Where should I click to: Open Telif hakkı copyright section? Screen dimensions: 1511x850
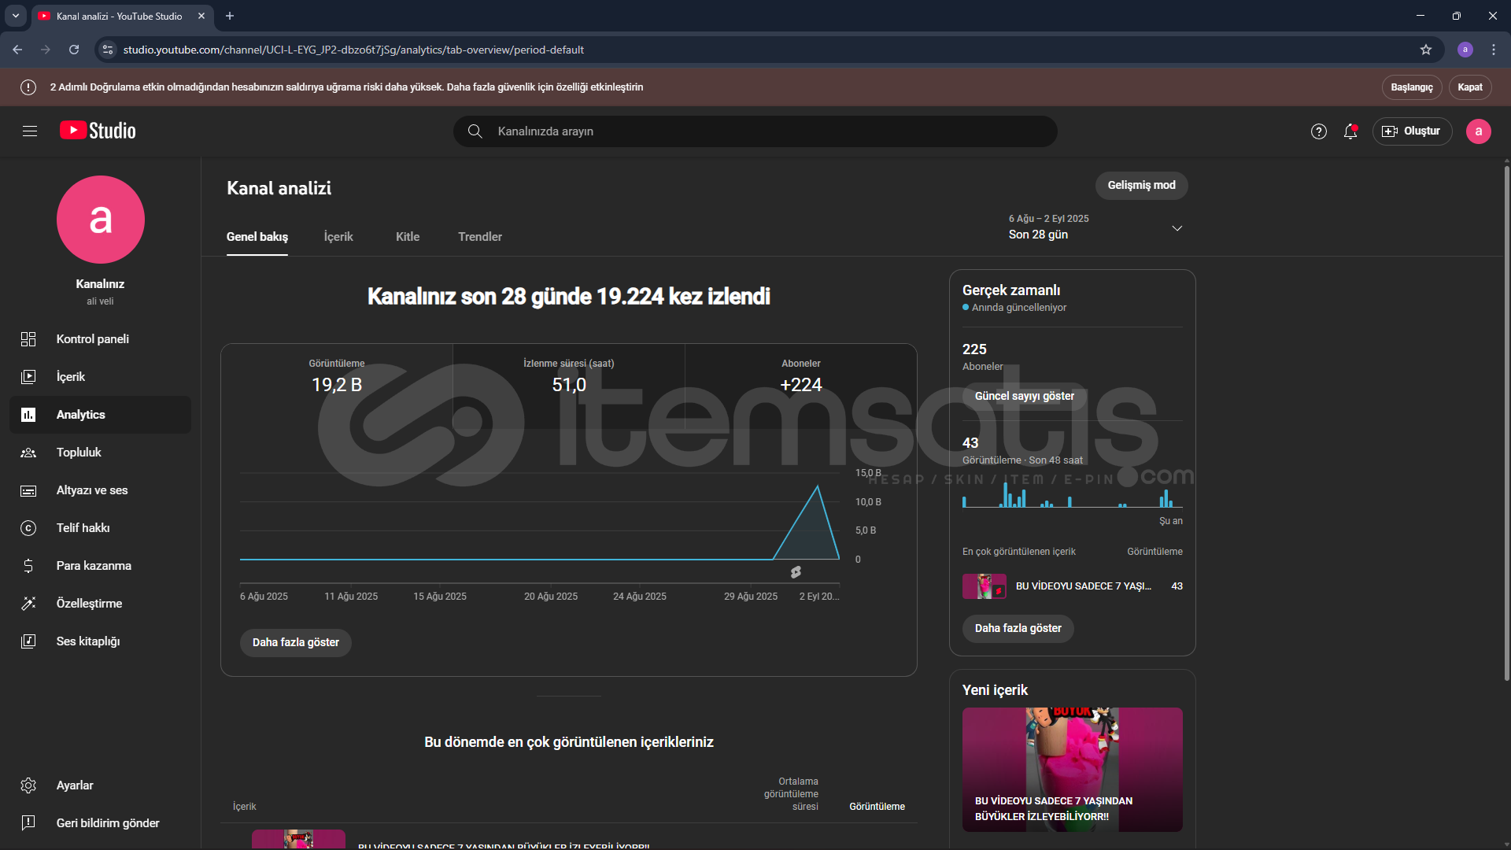pyautogui.click(x=101, y=528)
